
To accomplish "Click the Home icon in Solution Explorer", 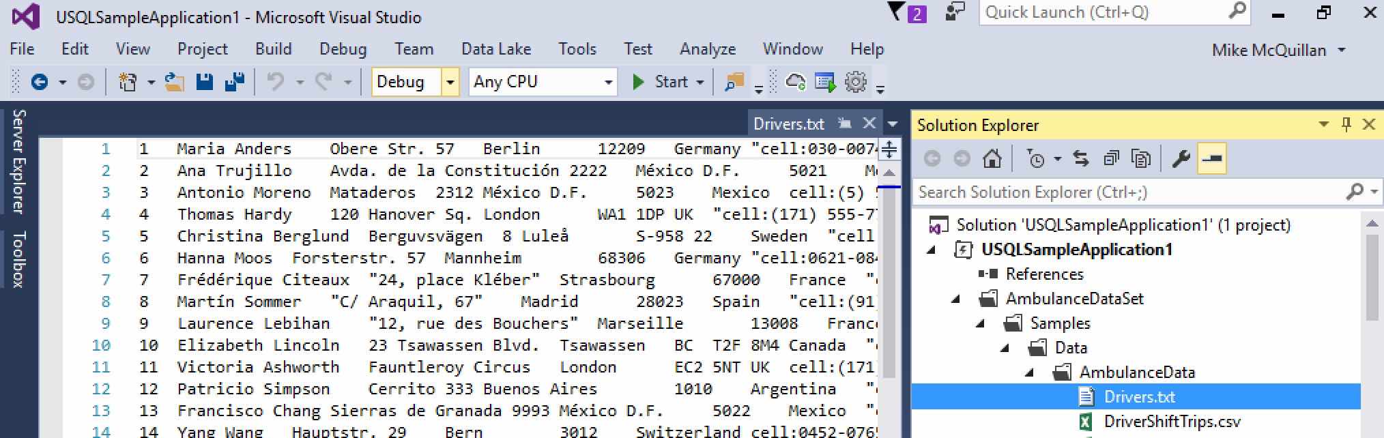I will tap(992, 159).
